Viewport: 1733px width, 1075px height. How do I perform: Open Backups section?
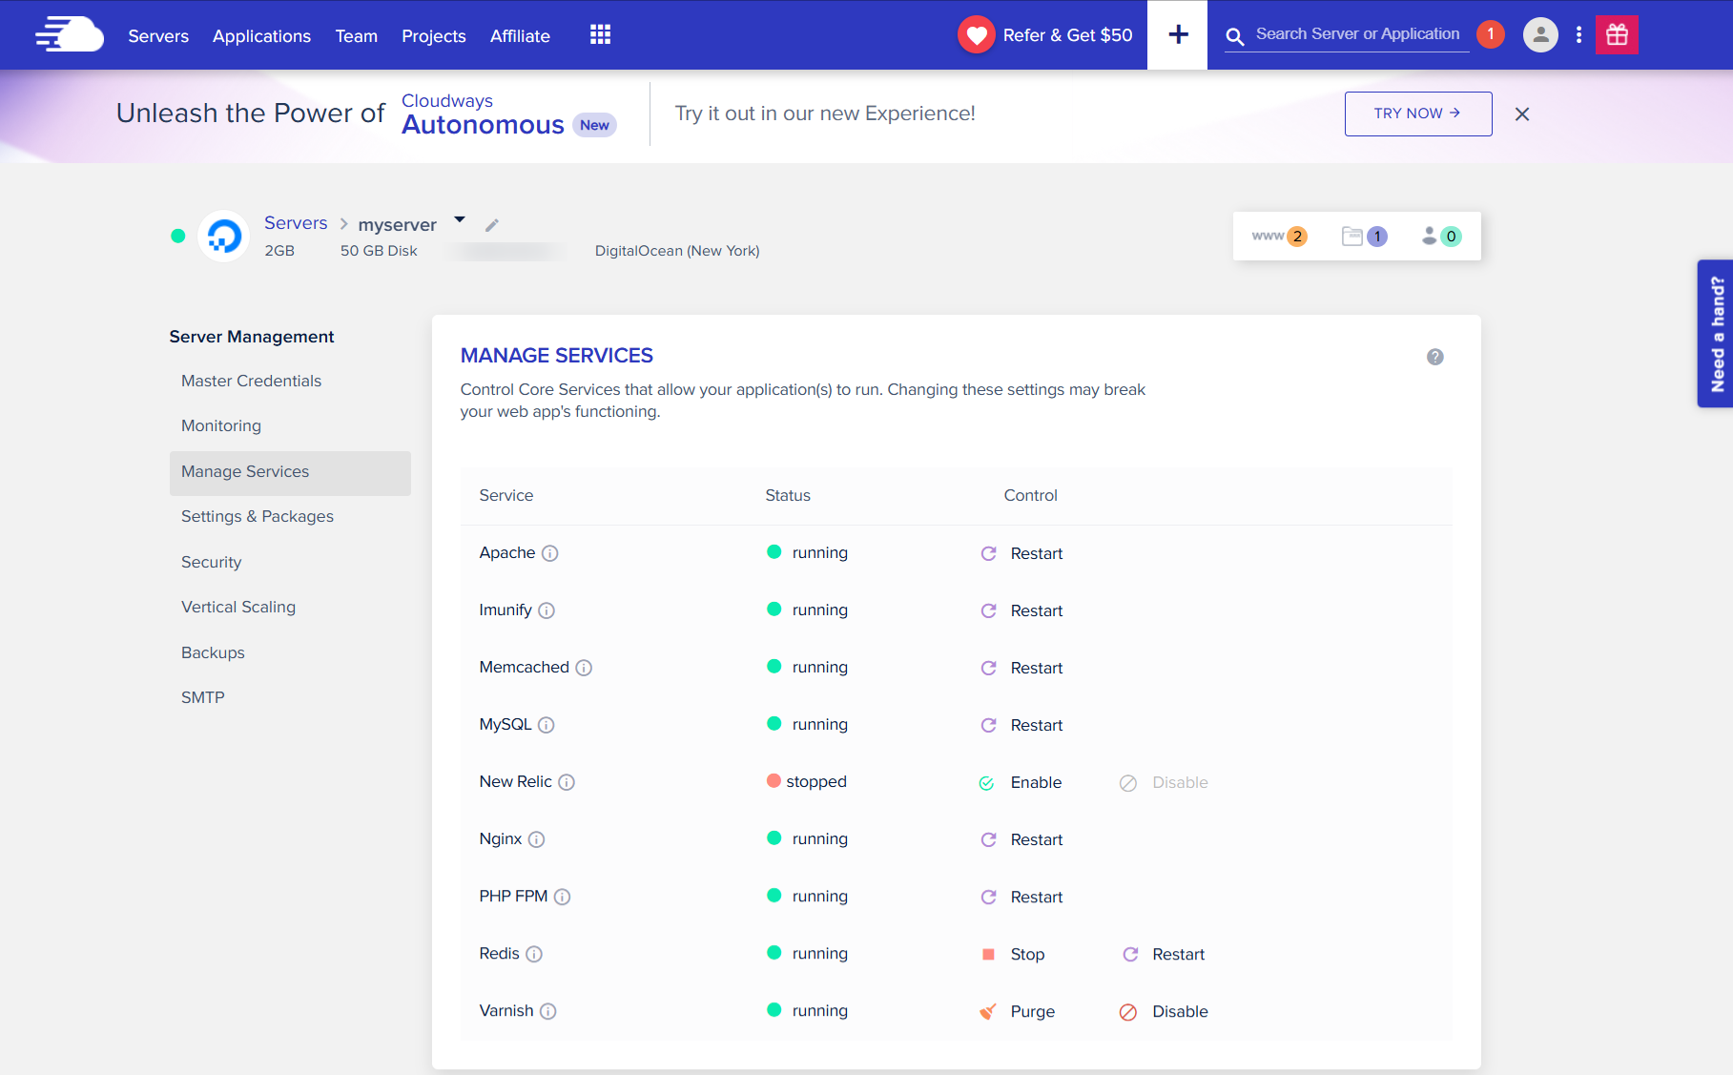click(213, 652)
